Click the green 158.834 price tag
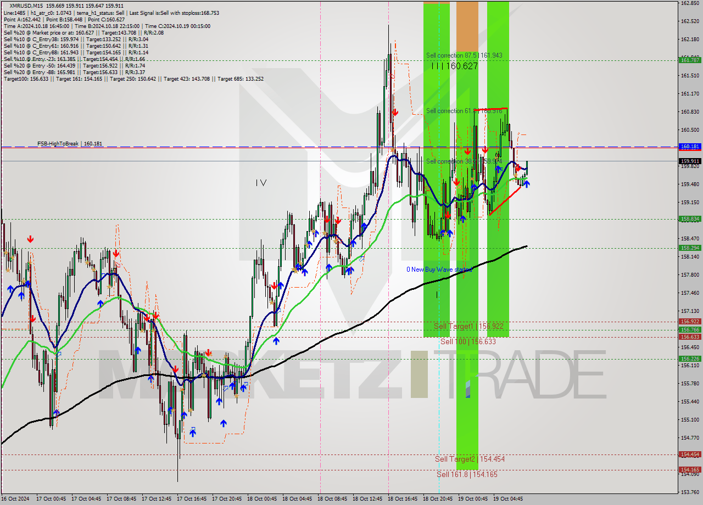The width and height of the screenshot is (703, 505). [x=690, y=218]
